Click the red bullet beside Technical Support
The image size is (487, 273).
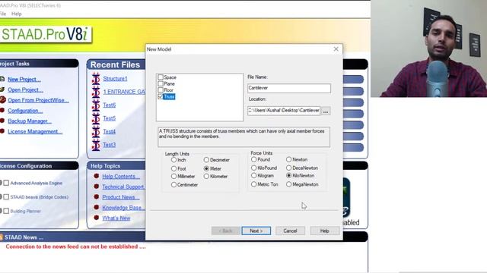pos(97,187)
